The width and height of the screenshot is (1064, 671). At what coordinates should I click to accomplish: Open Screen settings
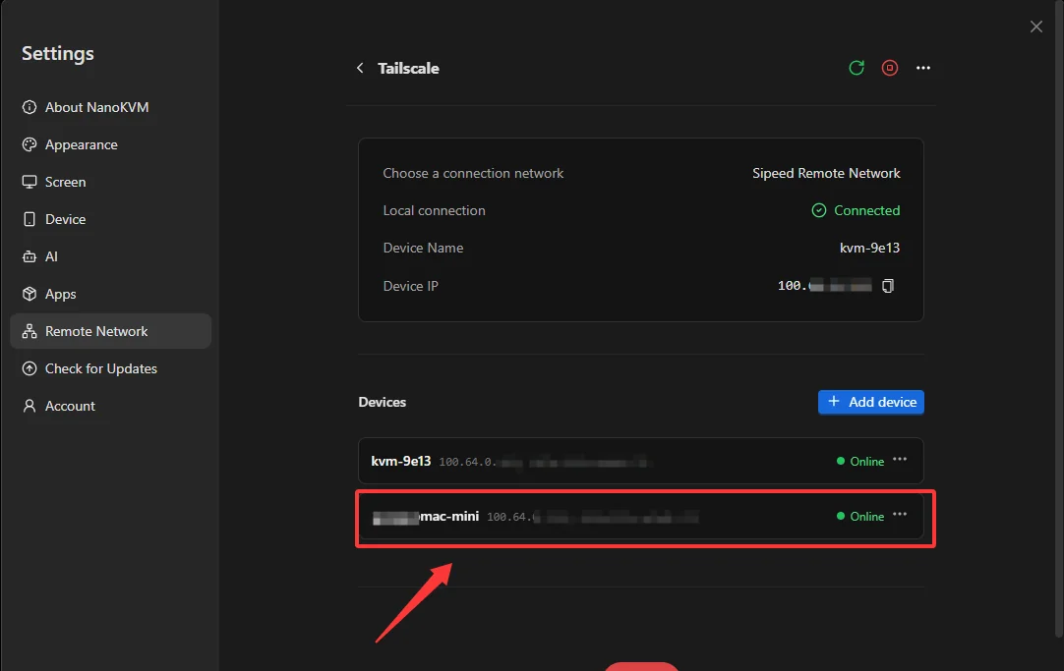coord(110,182)
